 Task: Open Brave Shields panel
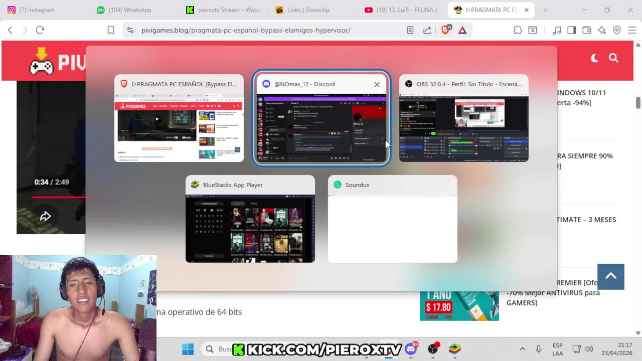click(446, 30)
